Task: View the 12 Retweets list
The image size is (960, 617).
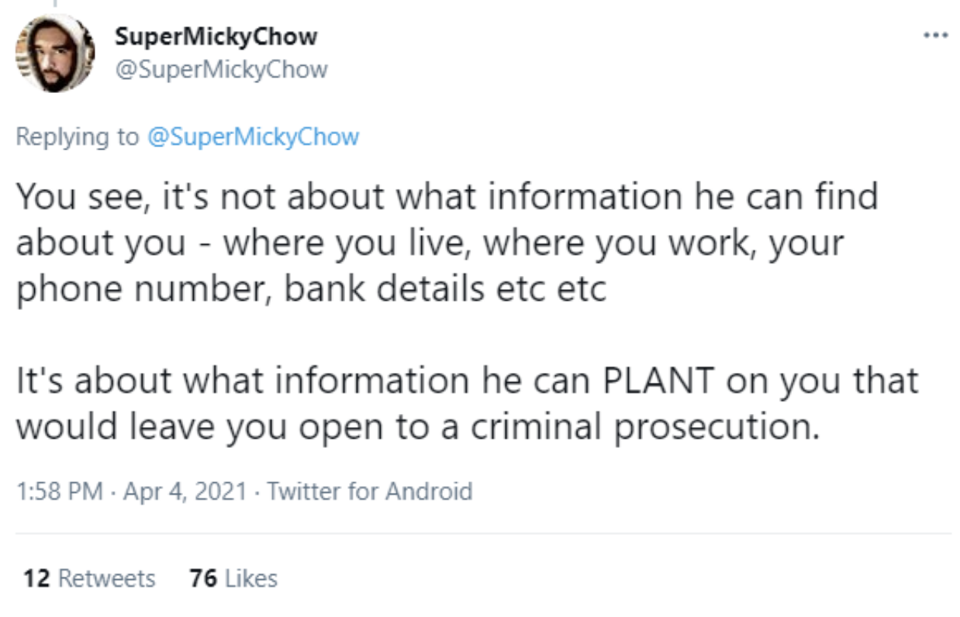Action: [89, 578]
